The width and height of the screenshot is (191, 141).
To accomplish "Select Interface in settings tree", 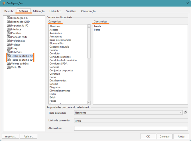I will (16, 29).
